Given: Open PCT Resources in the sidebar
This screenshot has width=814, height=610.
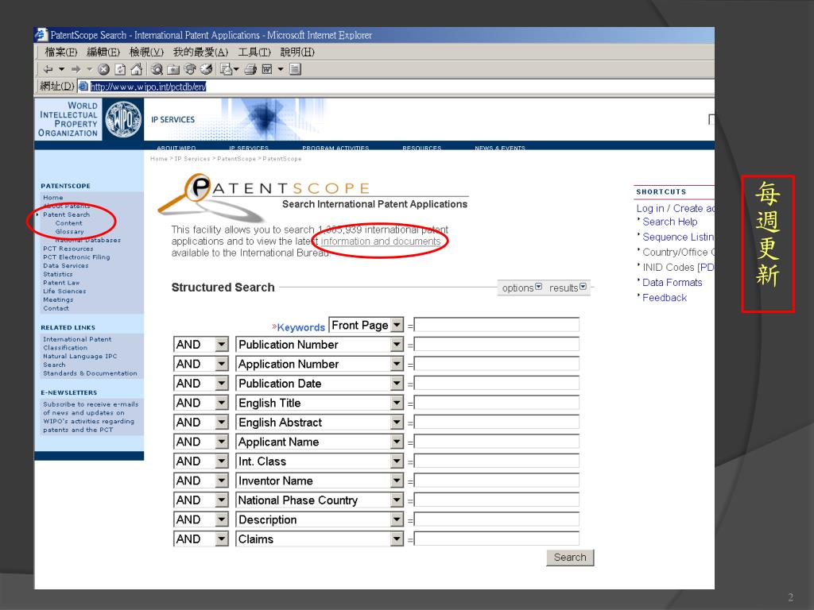Looking at the screenshot, I should 68,249.
